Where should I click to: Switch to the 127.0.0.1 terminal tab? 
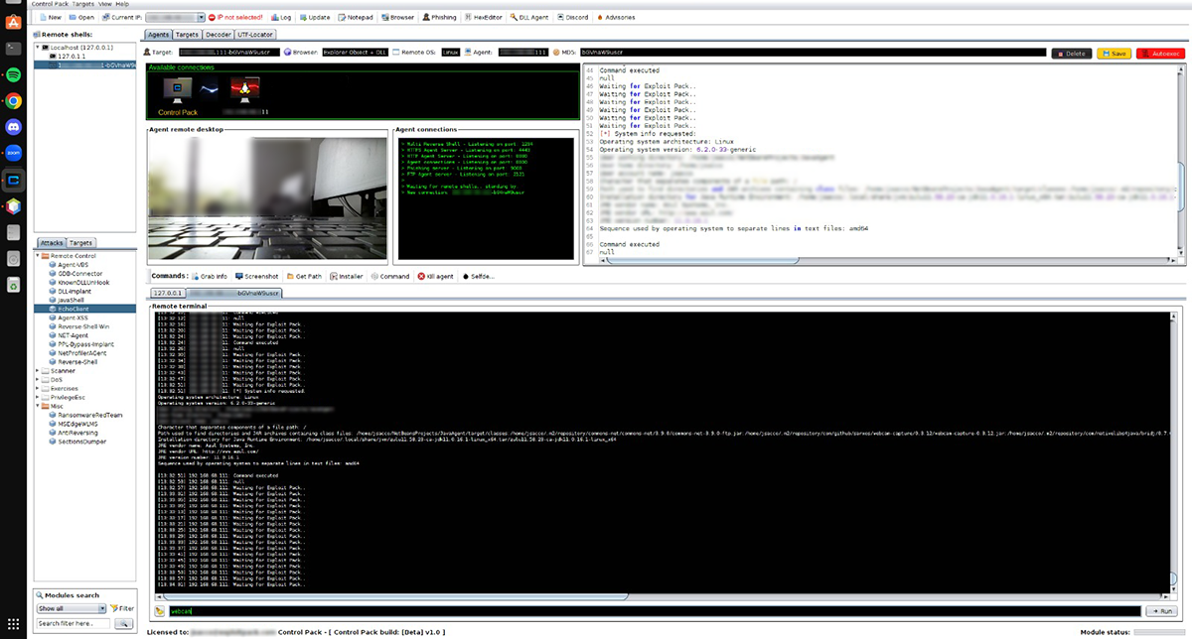(x=167, y=294)
